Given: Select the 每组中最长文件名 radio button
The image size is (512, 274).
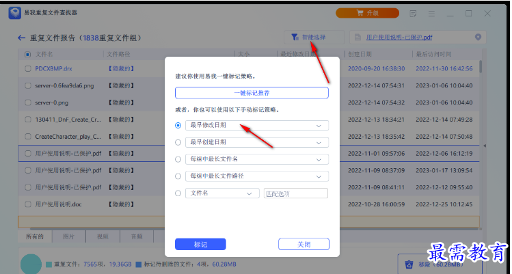Looking at the screenshot, I should point(178,159).
